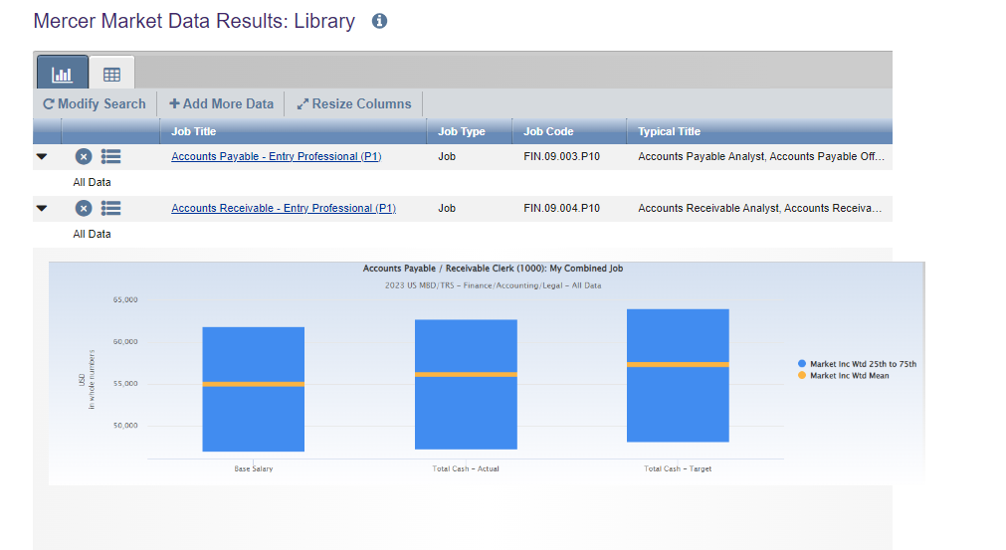Viewport: 1006px width, 550px height.
Task: Toggle Market Inc Wtd 25th to 75th legend
Action: 857,364
